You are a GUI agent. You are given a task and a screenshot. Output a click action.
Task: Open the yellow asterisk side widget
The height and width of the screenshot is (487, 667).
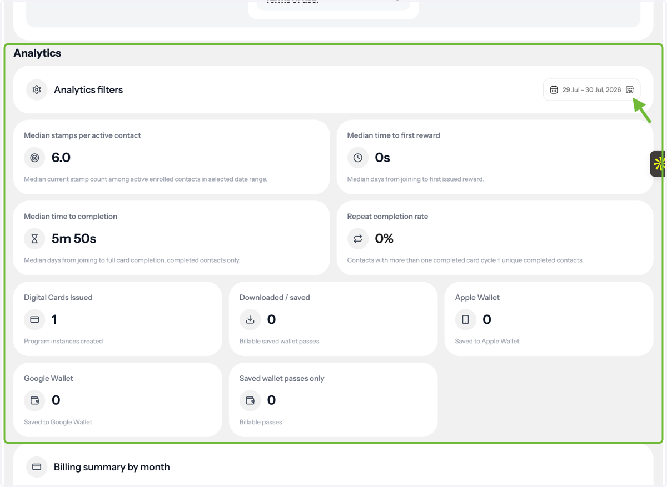pos(659,164)
